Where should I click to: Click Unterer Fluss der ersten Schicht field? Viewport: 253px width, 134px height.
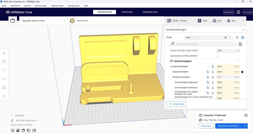point(228,50)
